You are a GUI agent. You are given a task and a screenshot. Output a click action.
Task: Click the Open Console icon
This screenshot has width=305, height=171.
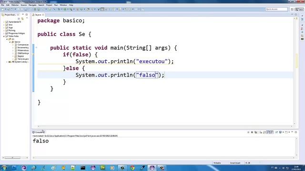[x=286, y=132]
